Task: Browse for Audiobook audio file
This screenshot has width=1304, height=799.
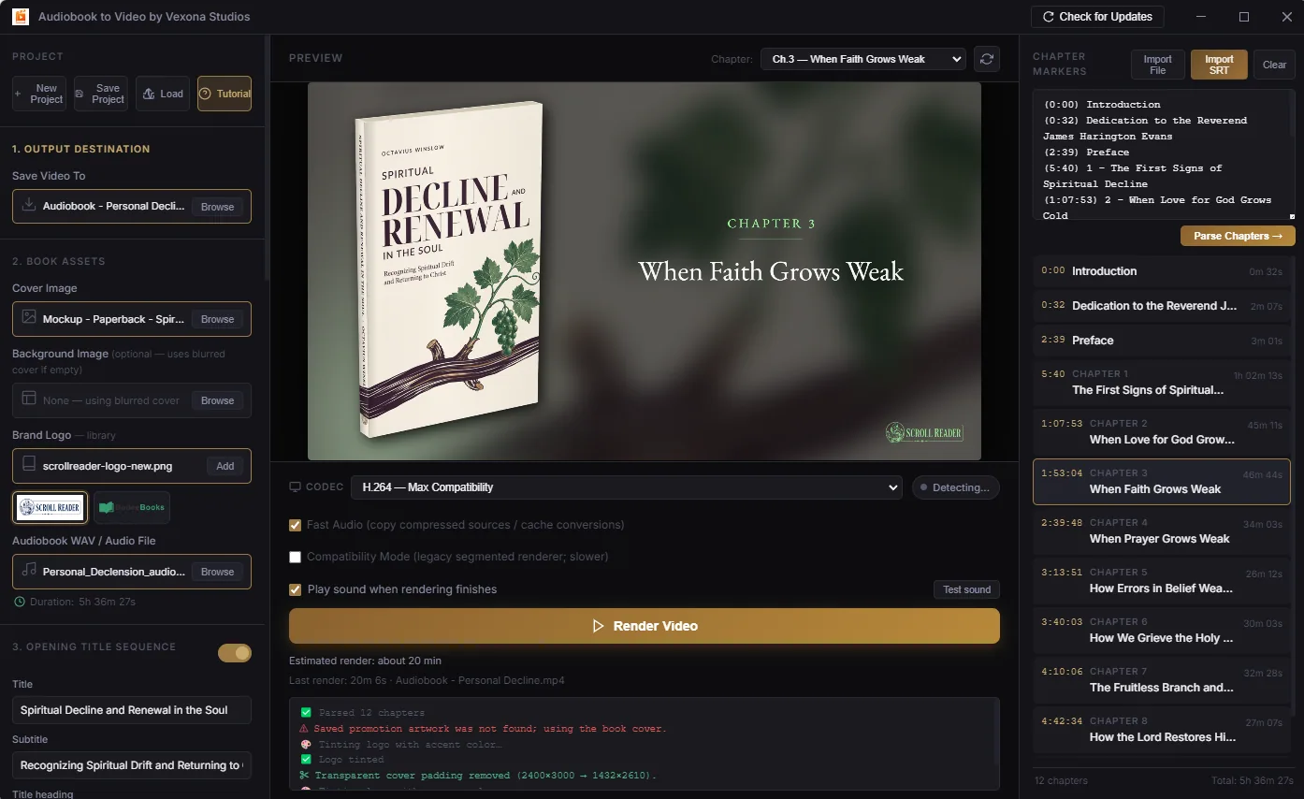Action: pyautogui.click(x=217, y=572)
